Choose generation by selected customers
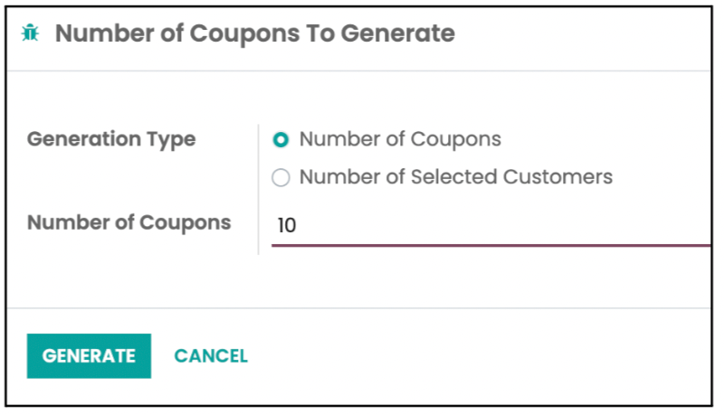The height and width of the screenshot is (414, 724). tap(281, 178)
